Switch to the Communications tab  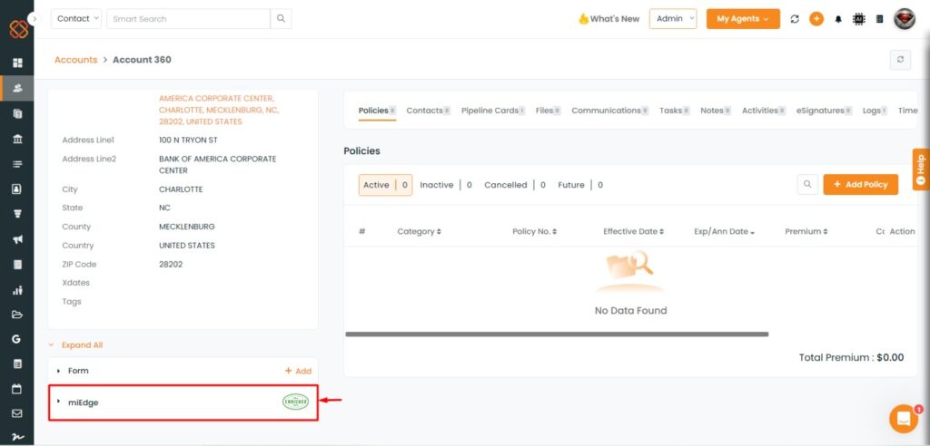click(610, 111)
